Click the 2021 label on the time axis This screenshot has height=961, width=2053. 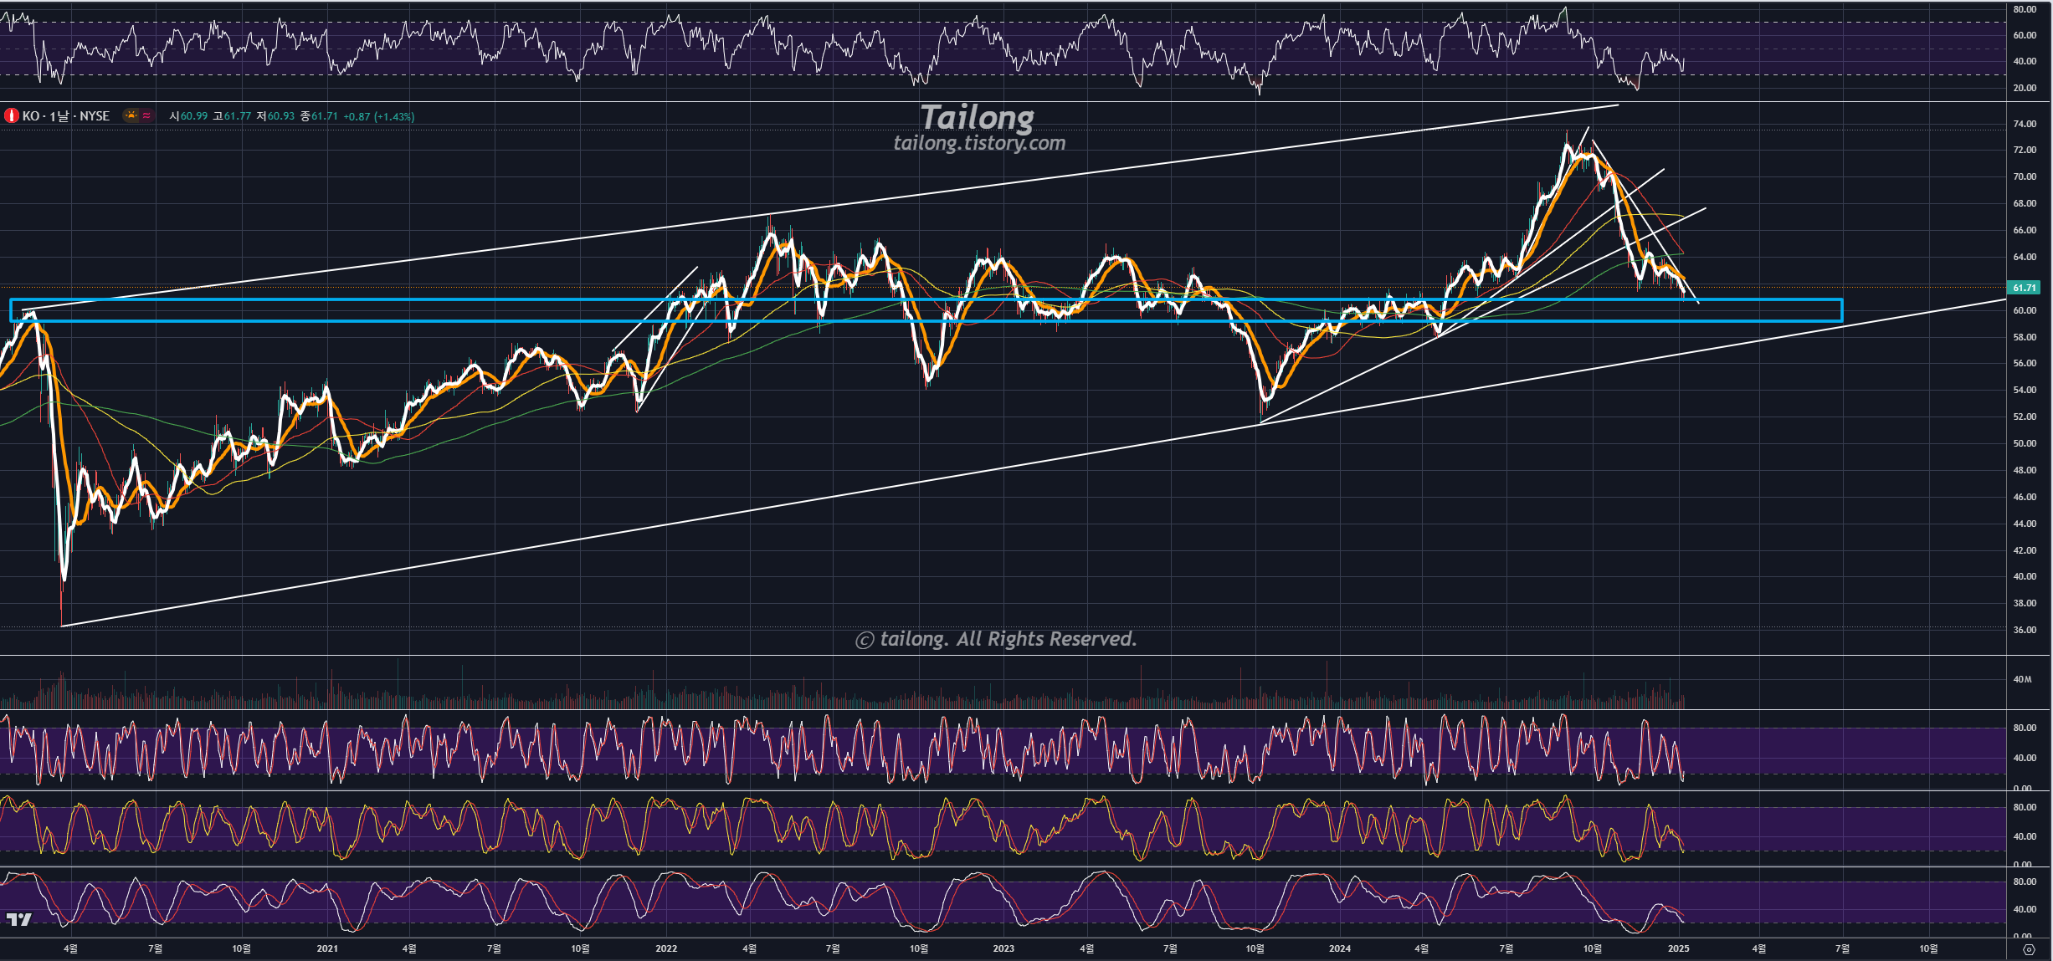pyautogui.click(x=327, y=948)
